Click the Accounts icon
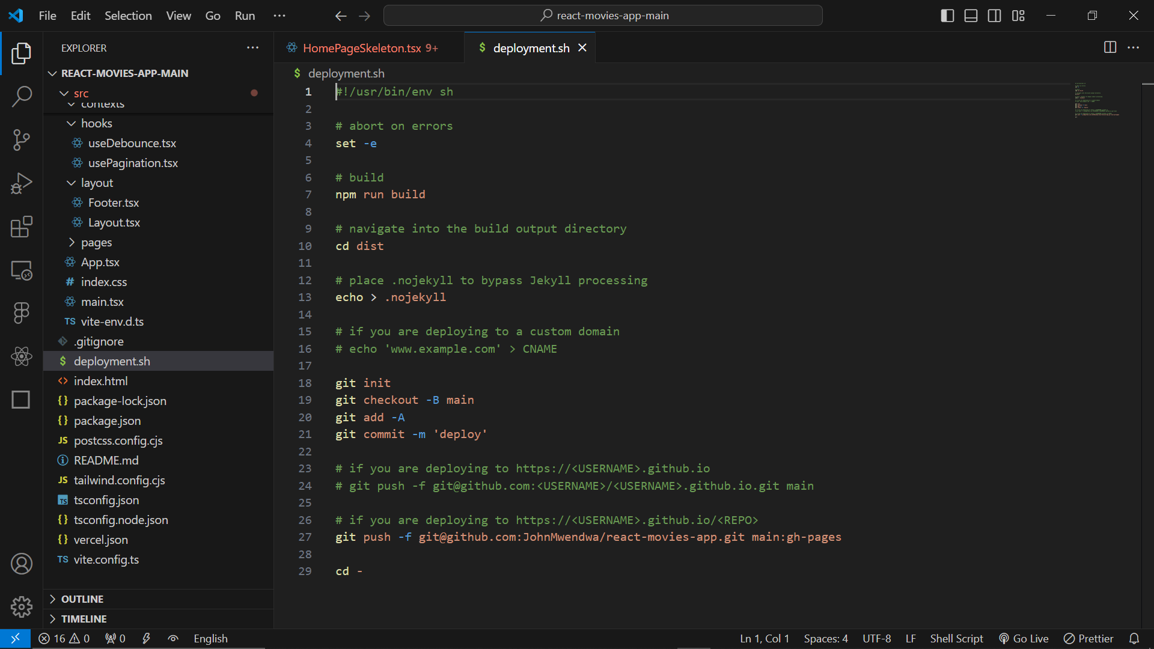The width and height of the screenshot is (1154, 649). (22, 564)
